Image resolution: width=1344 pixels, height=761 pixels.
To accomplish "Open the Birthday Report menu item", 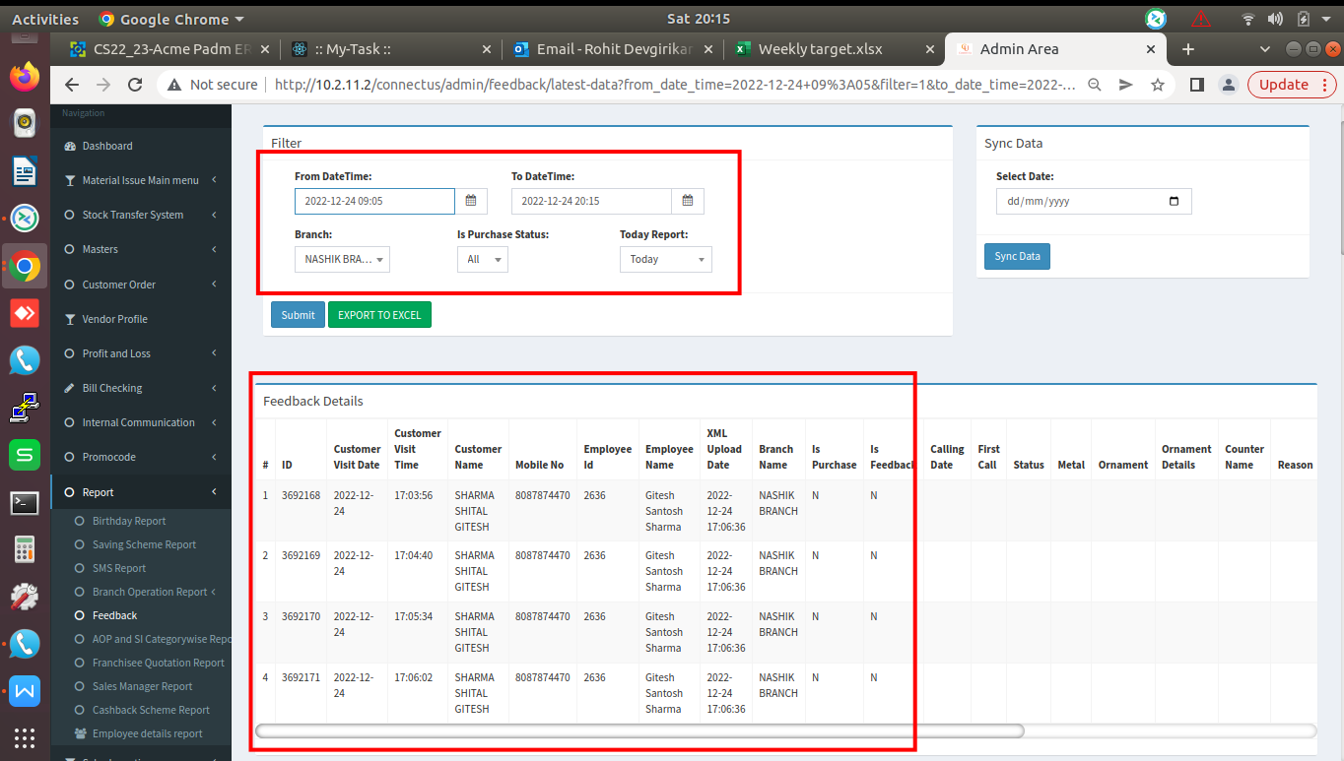I will click(x=129, y=521).
